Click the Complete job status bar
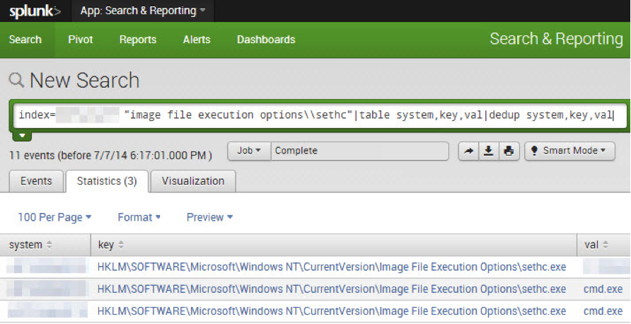The height and width of the screenshot is (324, 631). [360, 151]
